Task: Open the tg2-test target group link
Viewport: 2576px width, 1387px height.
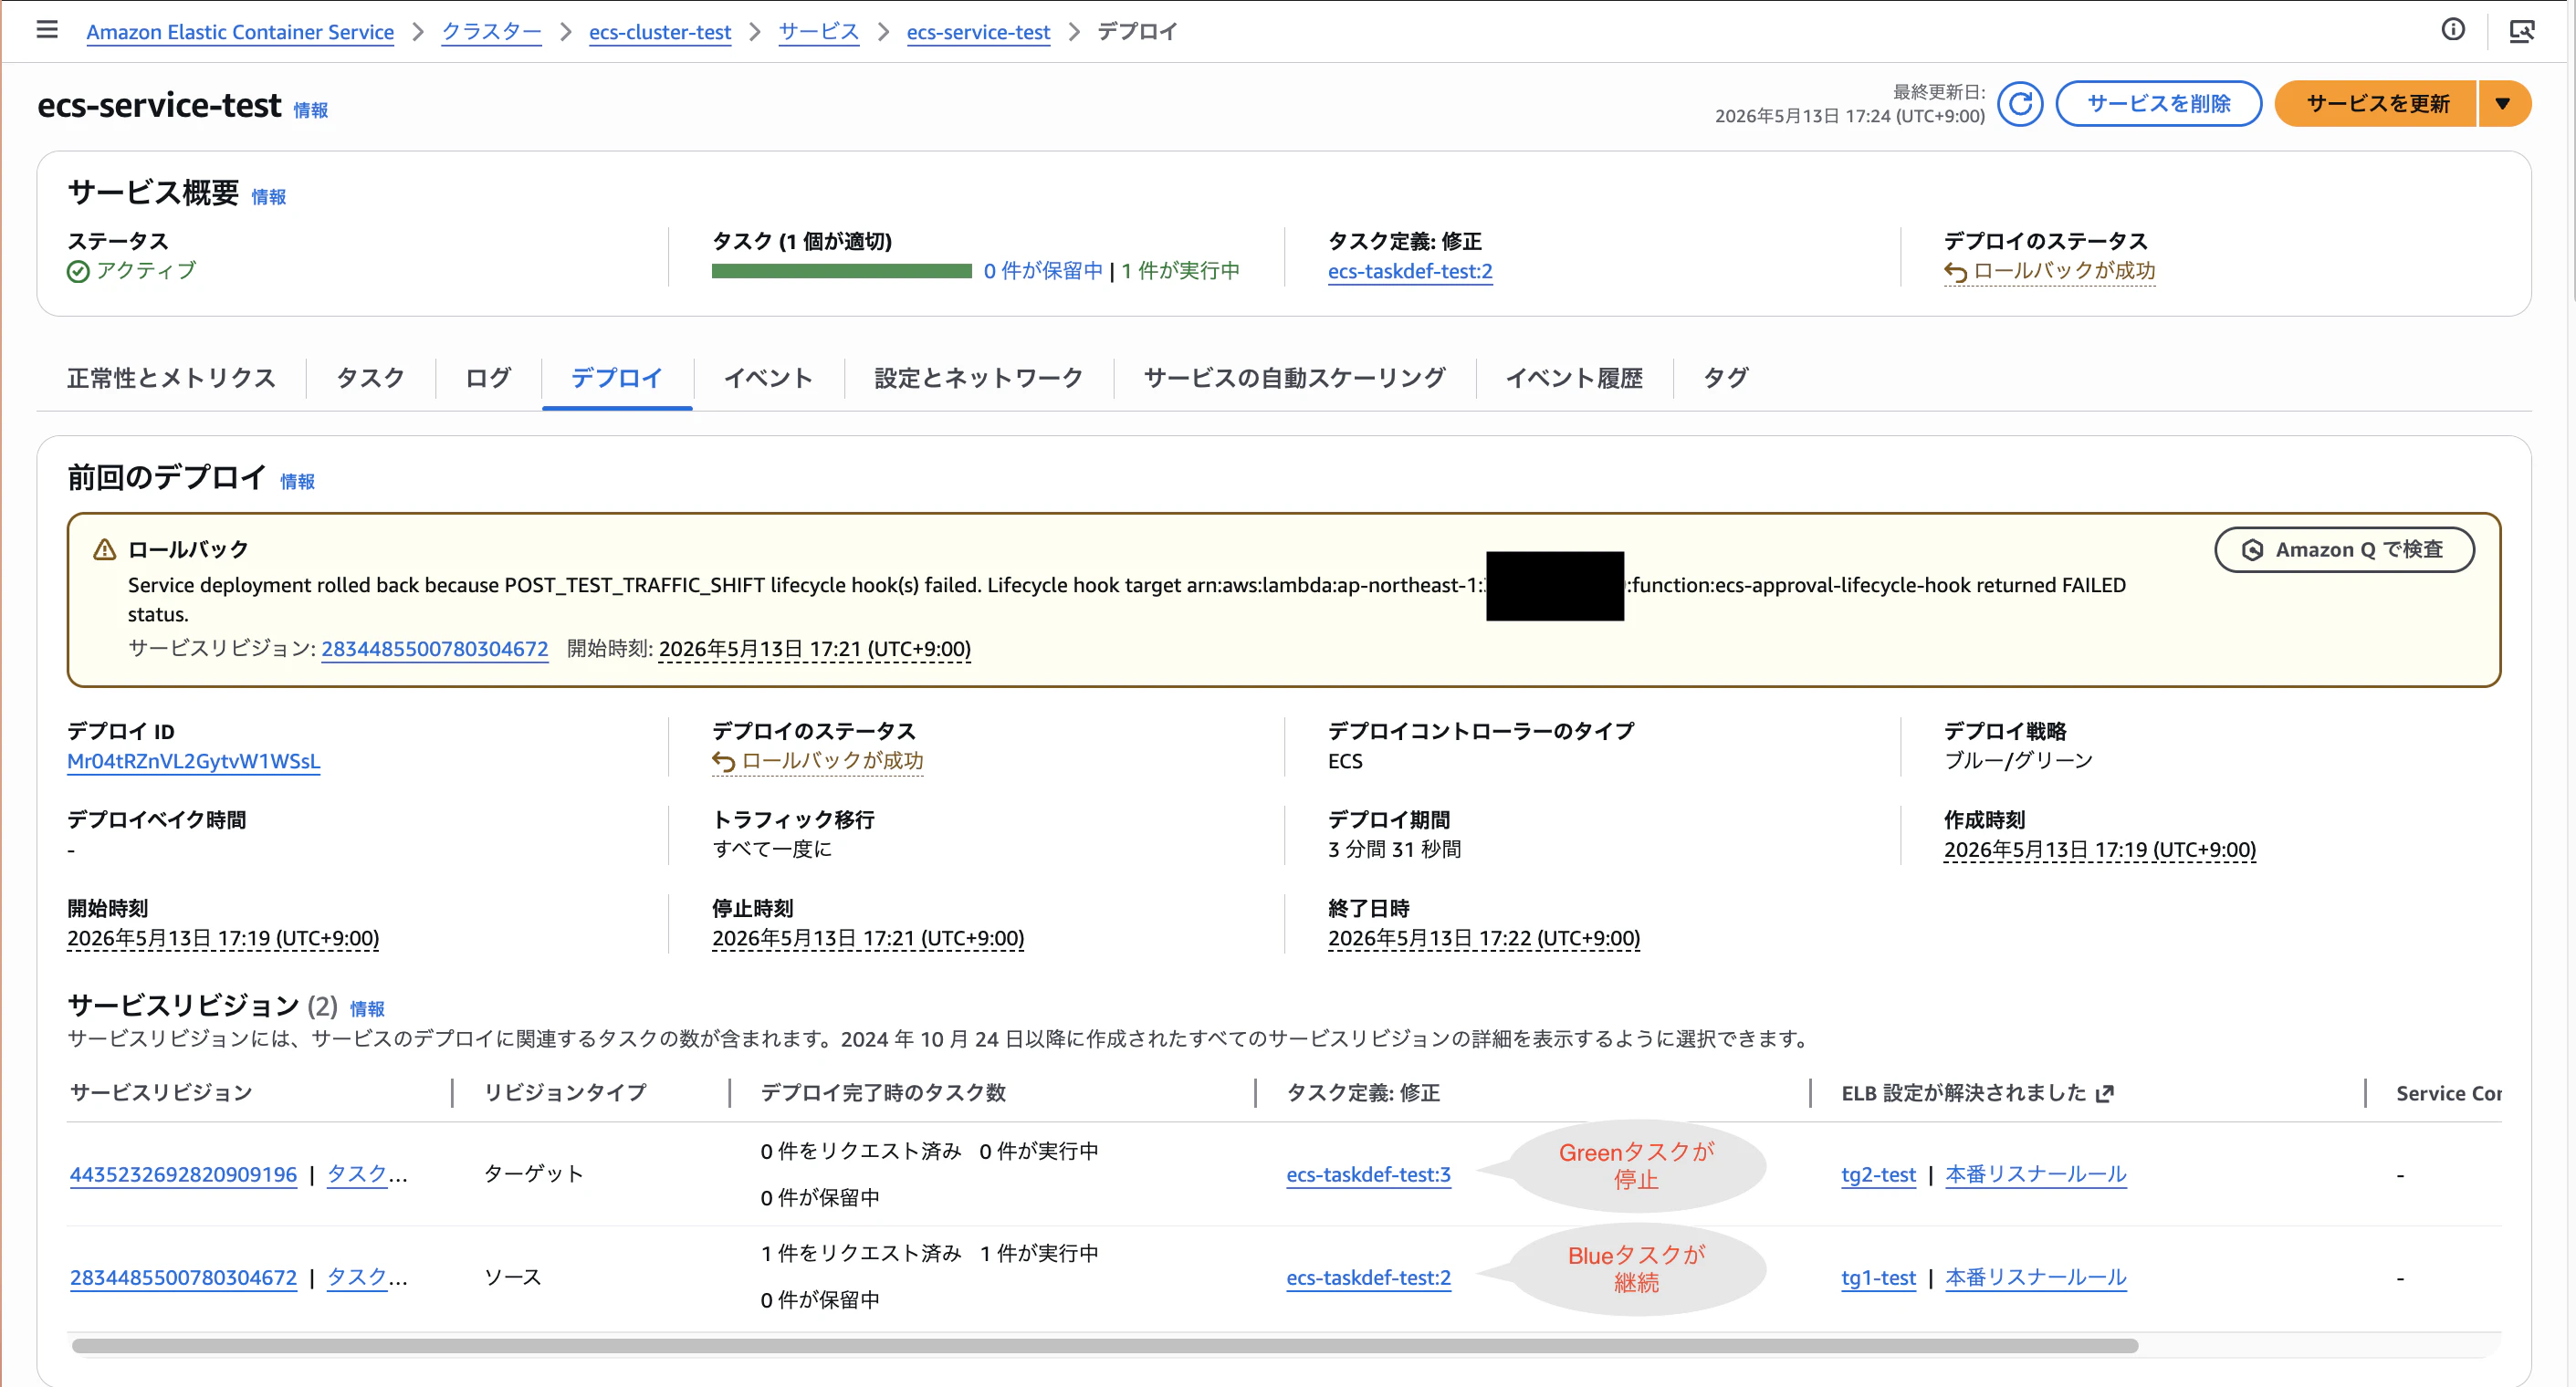Action: (x=1878, y=1174)
